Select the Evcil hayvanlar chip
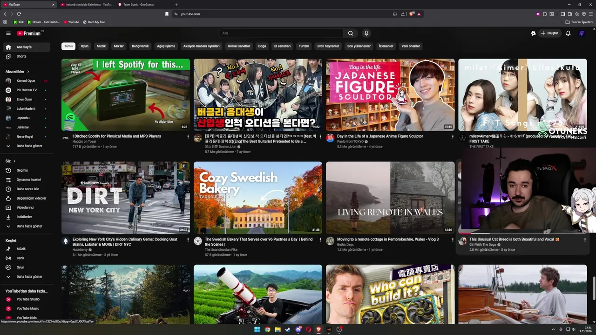Viewport: 596px width, 335px height. (328, 46)
